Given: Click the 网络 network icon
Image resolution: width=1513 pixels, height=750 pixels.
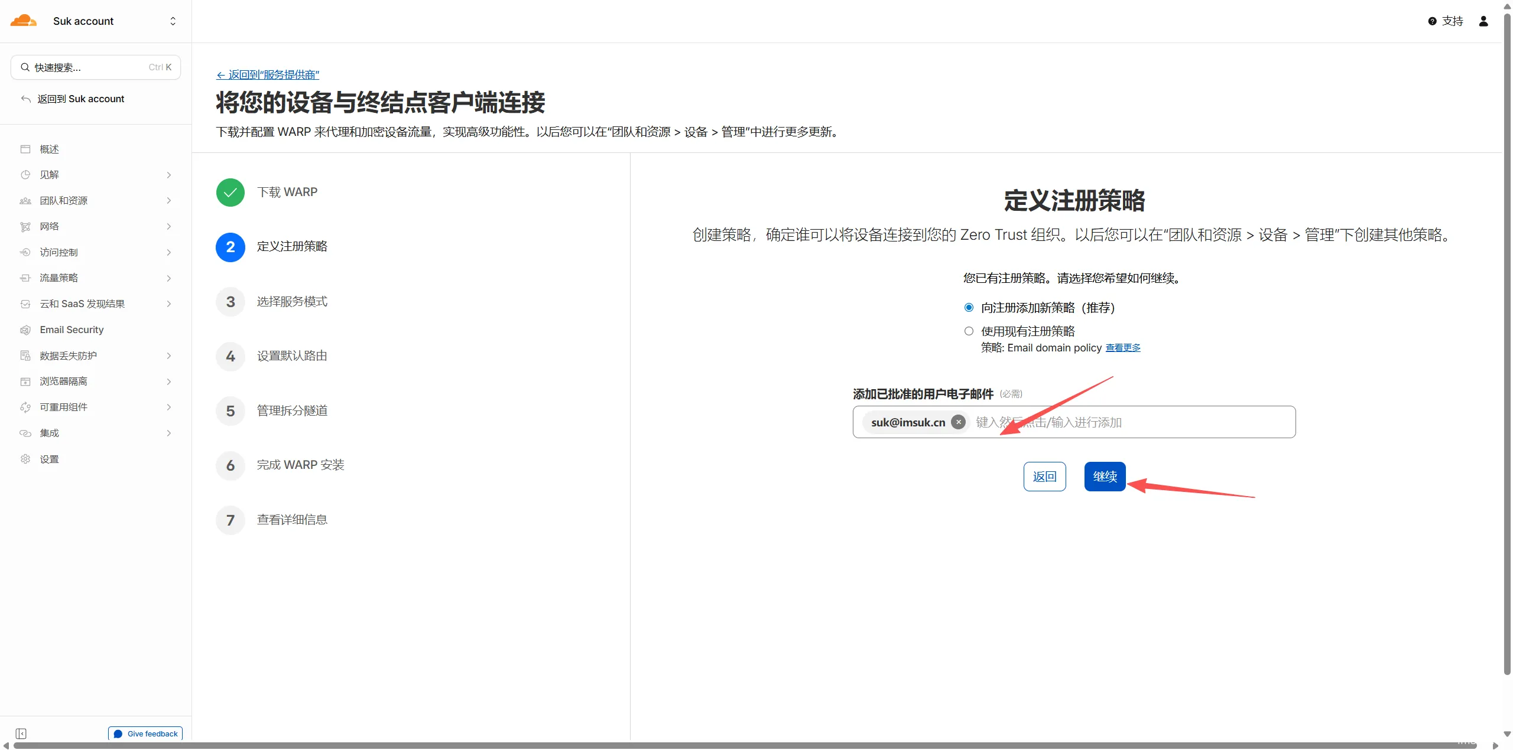Looking at the screenshot, I should tap(25, 227).
